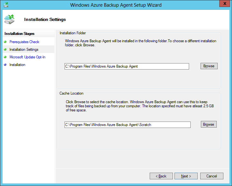Proceed with the Next button
This screenshot has height=186, width=232.
point(186,176)
